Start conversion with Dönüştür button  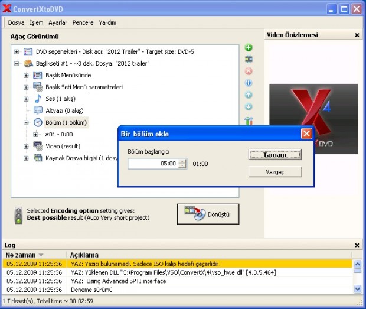[208, 214]
